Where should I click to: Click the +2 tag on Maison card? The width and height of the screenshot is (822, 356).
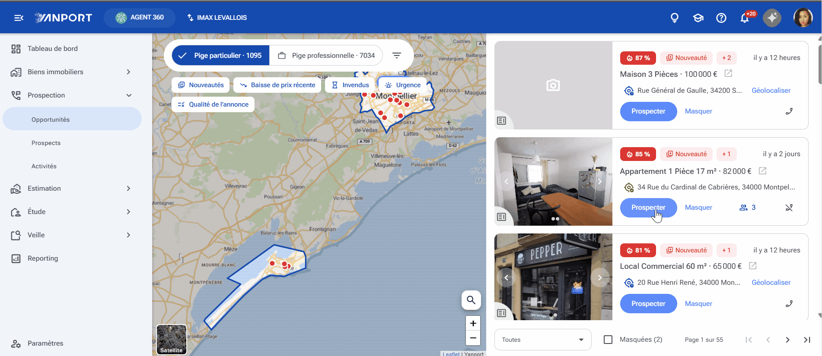pos(726,58)
